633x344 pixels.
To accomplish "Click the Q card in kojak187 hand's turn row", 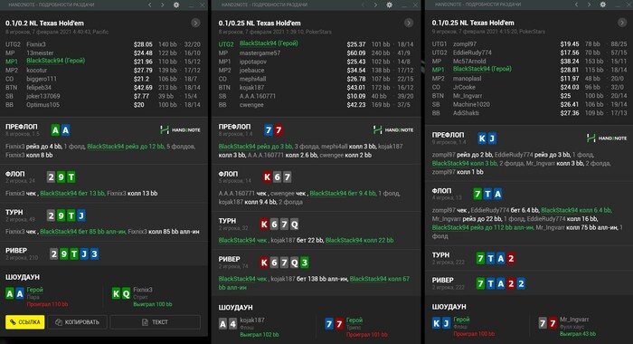I will pos(294,224).
